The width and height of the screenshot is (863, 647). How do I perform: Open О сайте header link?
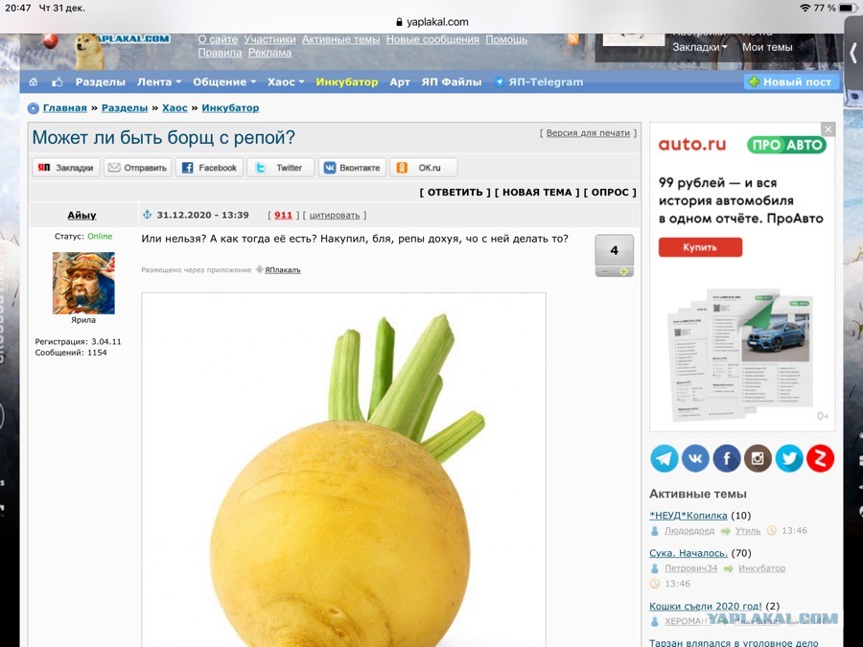(x=218, y=39)
